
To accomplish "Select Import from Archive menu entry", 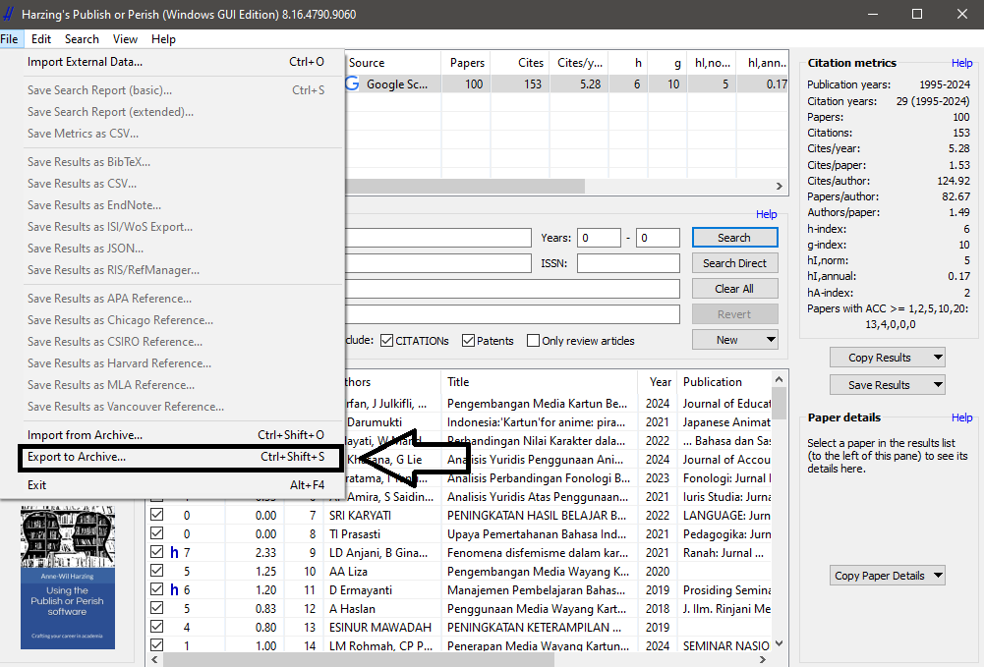I will pos(176,435).
